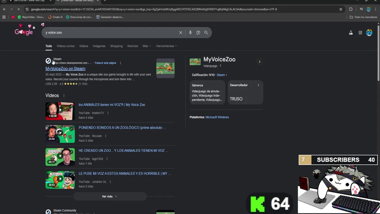Switch to Shopping tab

[116, 46]
